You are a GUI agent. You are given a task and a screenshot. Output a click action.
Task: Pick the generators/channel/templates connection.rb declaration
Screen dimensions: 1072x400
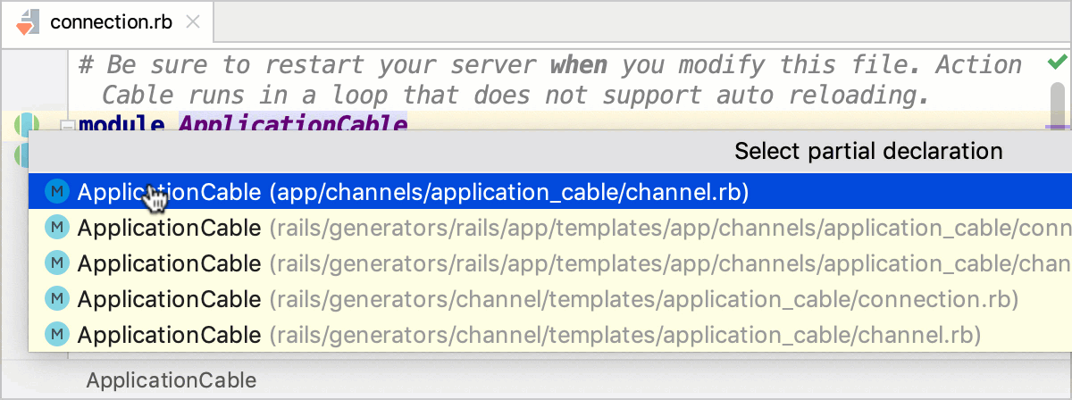547,299
